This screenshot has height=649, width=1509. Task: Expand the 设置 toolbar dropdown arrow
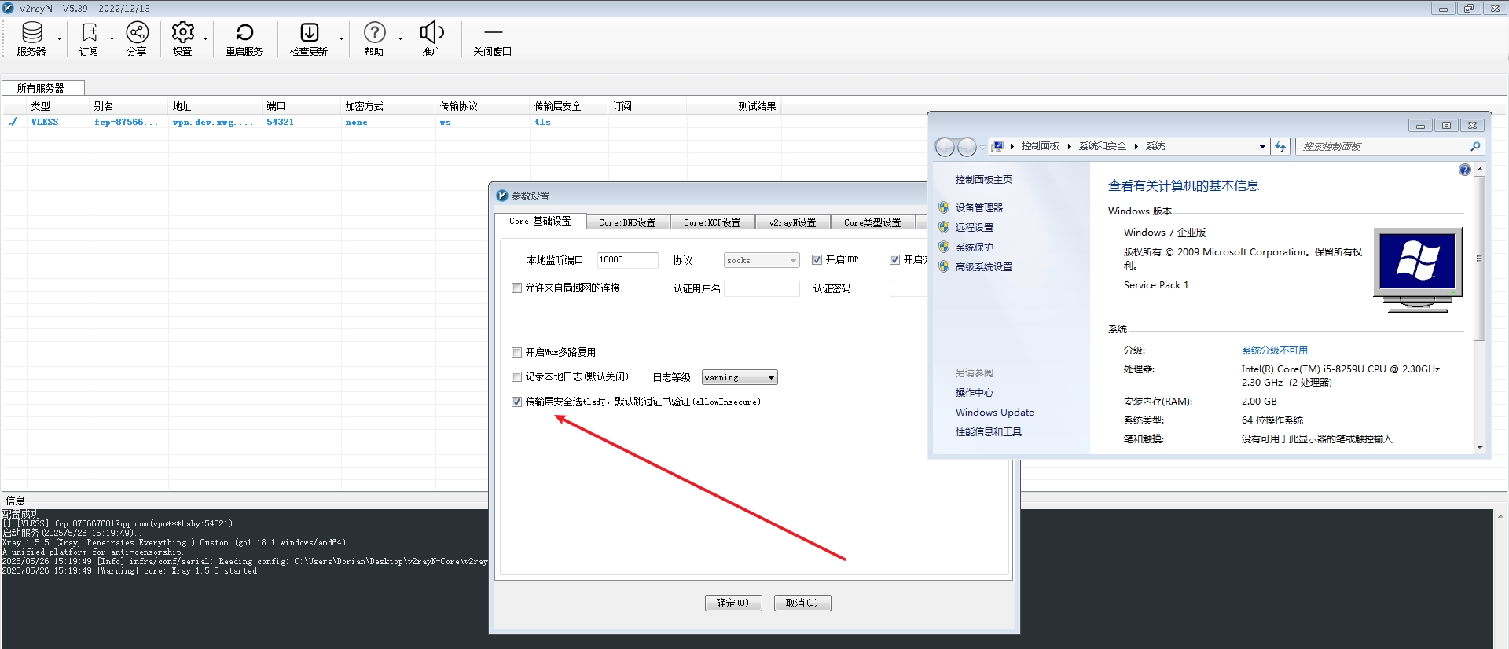point(205,38)
